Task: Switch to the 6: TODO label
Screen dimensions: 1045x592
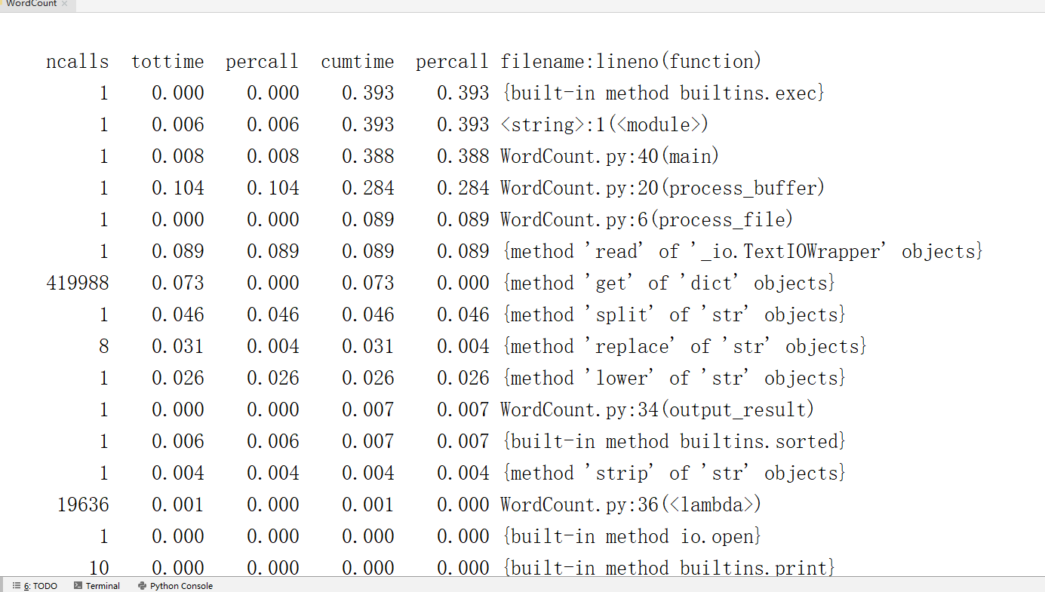Action: coord(41,586)
